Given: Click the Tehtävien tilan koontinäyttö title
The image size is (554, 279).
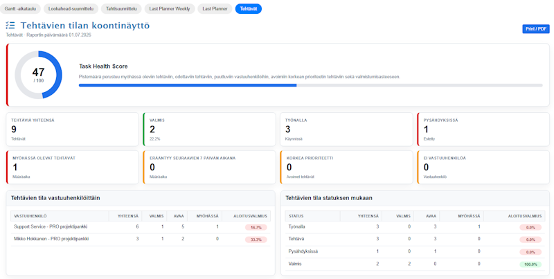Looking at the screenshot, I should tap(85, 26).
